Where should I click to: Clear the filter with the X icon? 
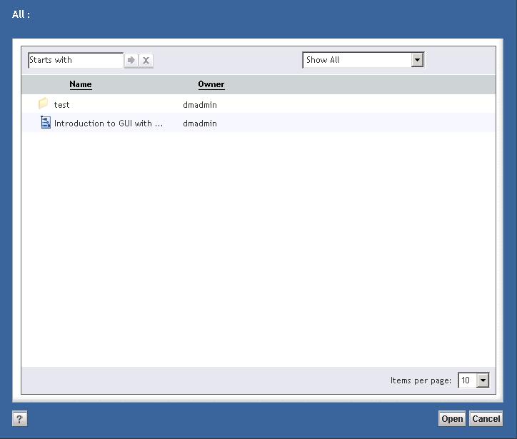pyautogui.click(x=146, y=60)
